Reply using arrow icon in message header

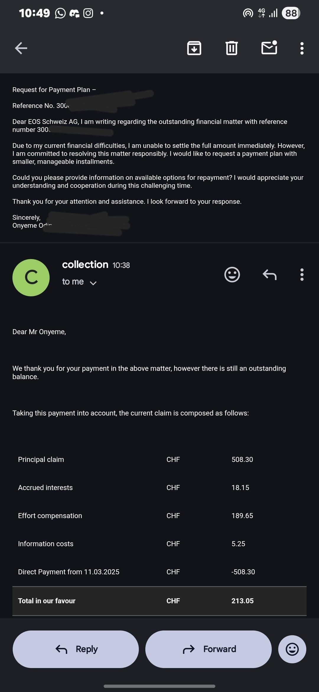269,275
